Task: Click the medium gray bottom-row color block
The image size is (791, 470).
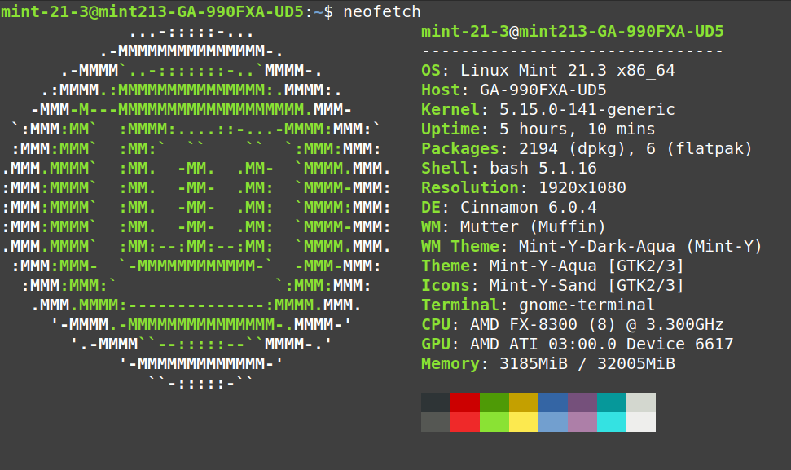Action: click(x=436, y=422)
